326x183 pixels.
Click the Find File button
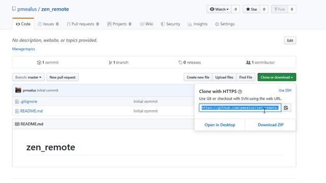(246, 77)
